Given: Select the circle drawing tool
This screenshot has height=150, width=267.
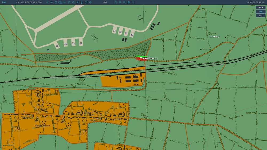Looking at the screenshot, I should point(56,2).
